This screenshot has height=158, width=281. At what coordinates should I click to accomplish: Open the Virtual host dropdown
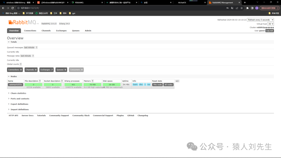(271, 24)
